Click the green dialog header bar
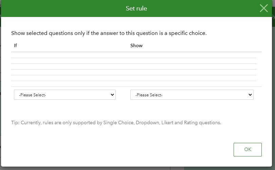This screenshot has width=275, height=170. coord(68,8)
